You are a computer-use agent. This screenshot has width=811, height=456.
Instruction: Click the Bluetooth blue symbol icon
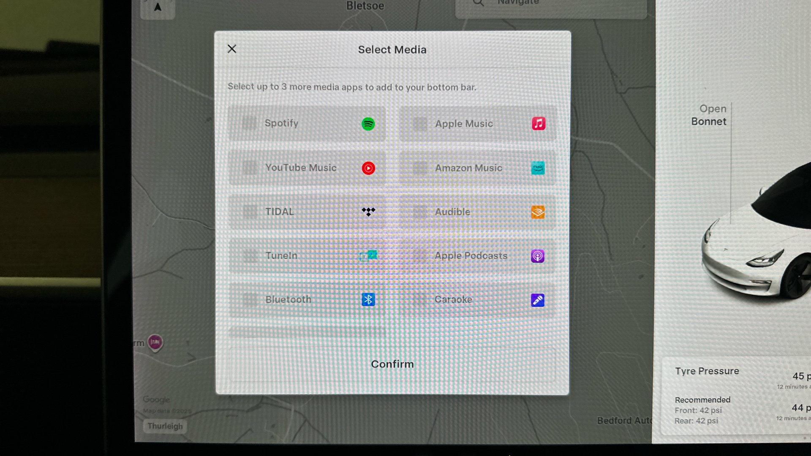pyautogui.click(x=368, y=300)
